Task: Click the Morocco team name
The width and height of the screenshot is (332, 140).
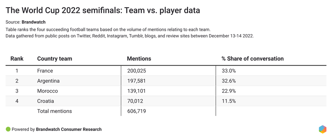Action: [x=47, y=91]
